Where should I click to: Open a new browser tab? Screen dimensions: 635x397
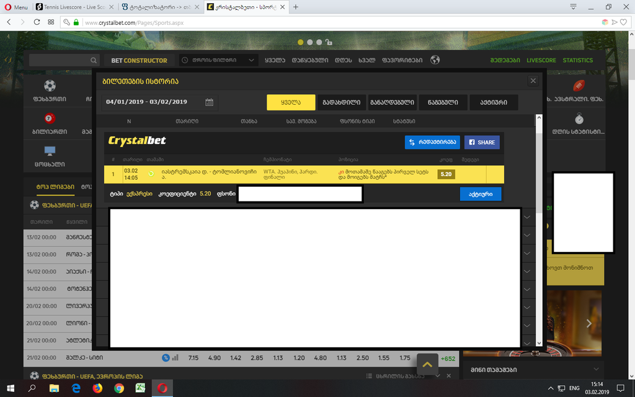(x=296, y=7)
